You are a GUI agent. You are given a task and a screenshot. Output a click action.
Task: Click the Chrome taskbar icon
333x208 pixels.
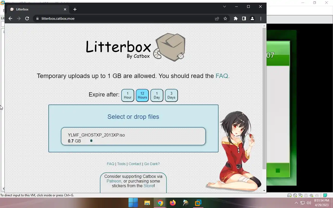[x=160, y=203]
